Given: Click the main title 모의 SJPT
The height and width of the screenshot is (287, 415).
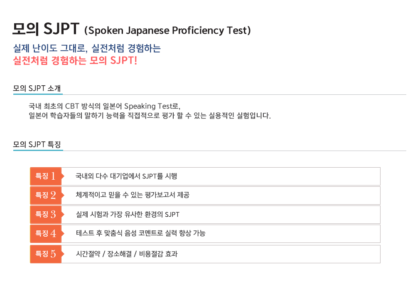Looking at the screenshot, I should 46,29.
